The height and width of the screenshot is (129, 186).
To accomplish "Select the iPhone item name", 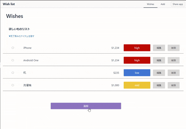I will click(27, 48).
